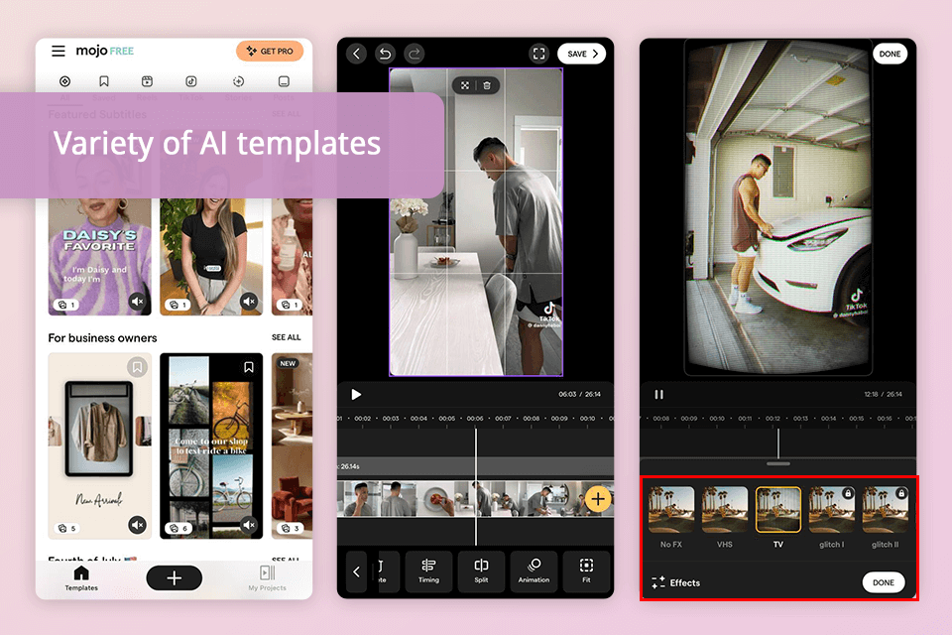Image resolution: width=952 pixels, height=635 pixels.
Task: Click DONE above the effects preview
Action: tap(890, 54)
